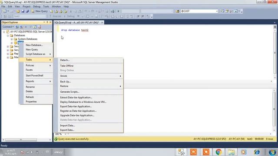Screen dimensions: 278x156
Task: Open Internet Explorer from the taskbar
Action: pos(257,152)
